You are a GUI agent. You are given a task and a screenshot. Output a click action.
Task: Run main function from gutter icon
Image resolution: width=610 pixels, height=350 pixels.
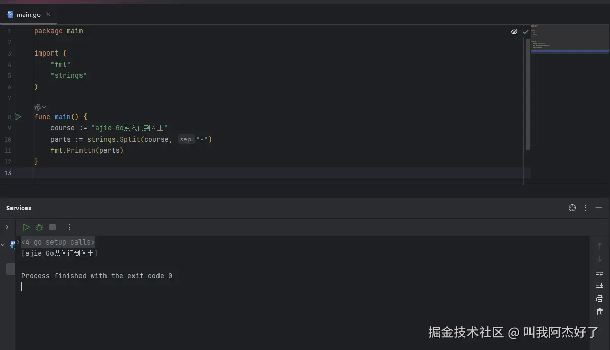[x=17, y=117]
